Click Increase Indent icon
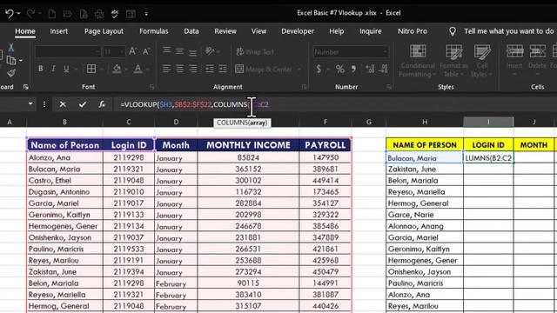 tap(223, 69)
